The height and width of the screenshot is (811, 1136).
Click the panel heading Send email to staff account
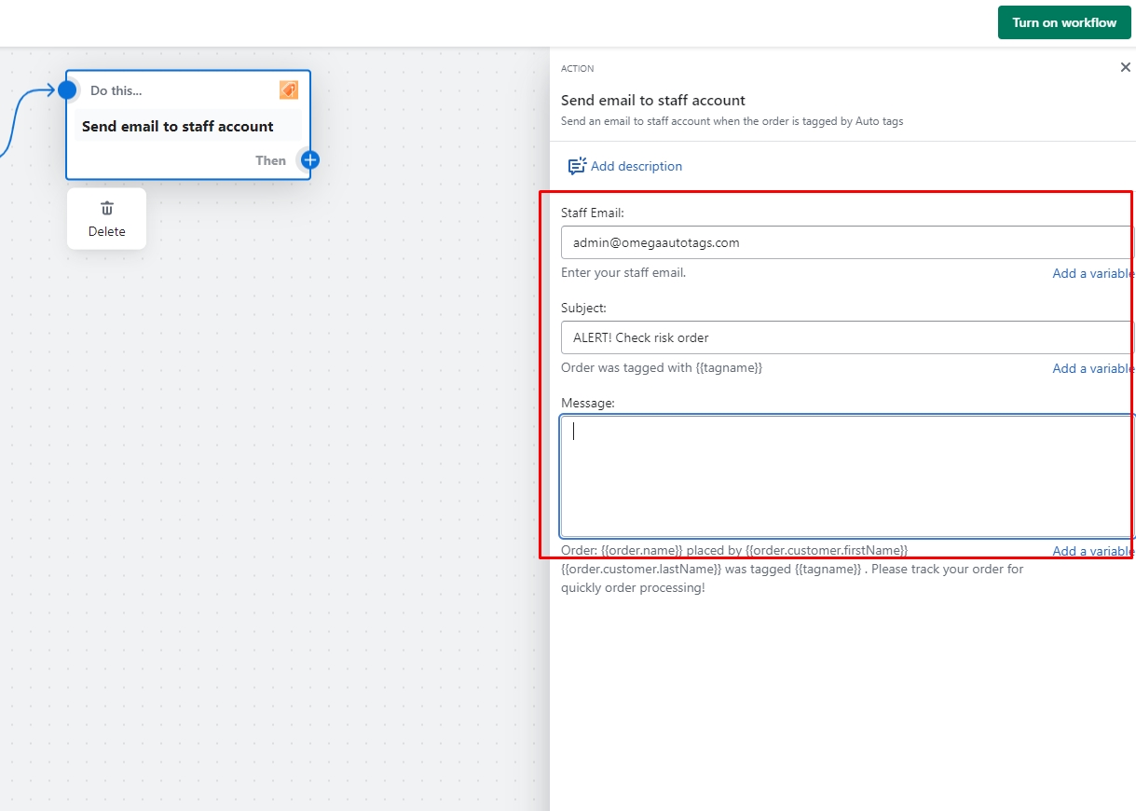(653, 101)
